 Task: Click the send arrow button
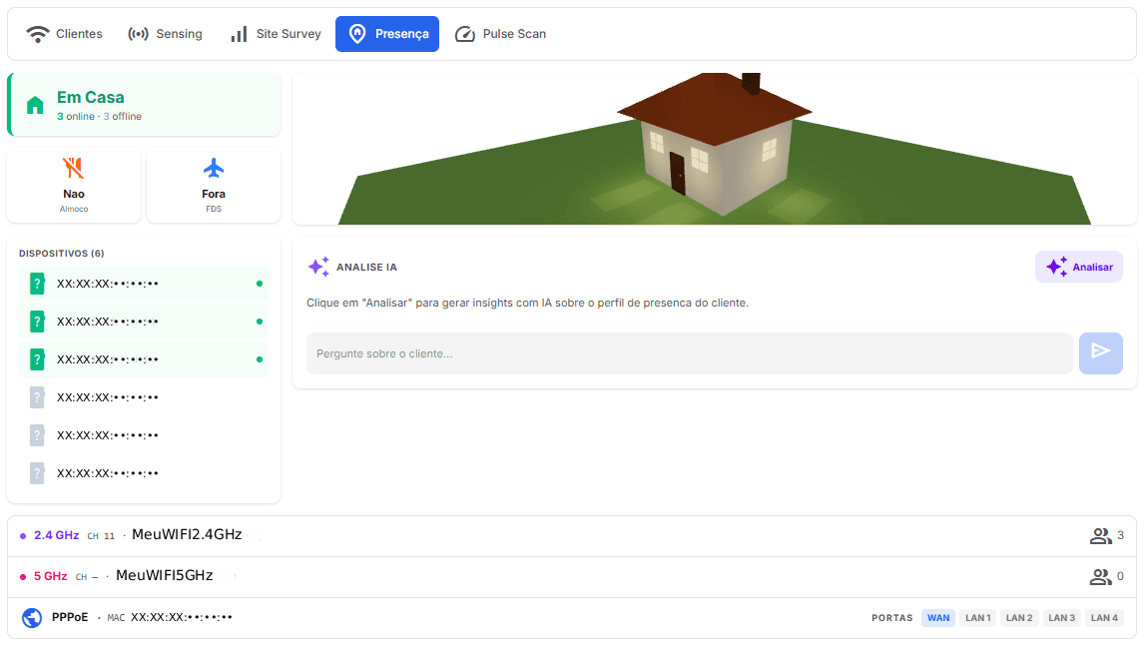point(1101,353)
